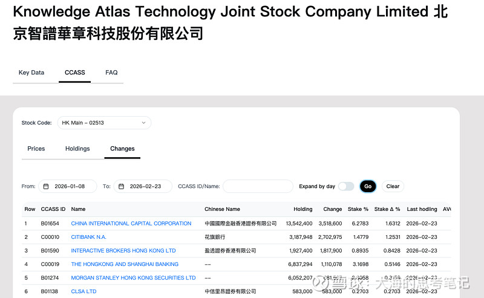Click change value 3,518,600
Image resolution: width=484 pixels, height=298 pixels.
point(330,223)
